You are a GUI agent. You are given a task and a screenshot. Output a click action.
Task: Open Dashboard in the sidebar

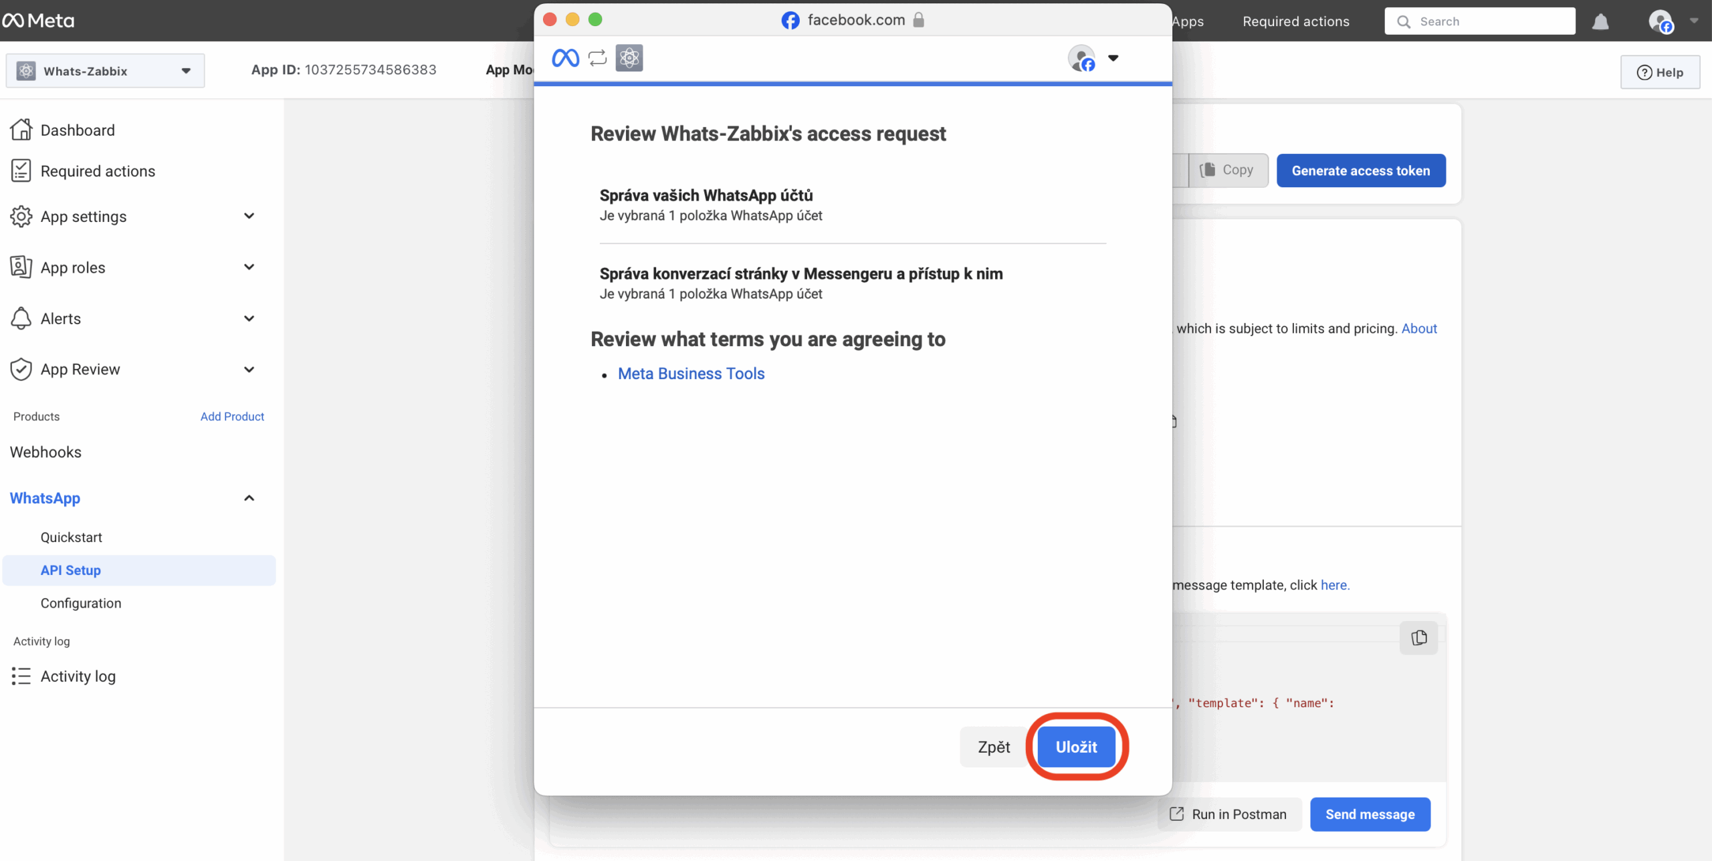[78, 130]
